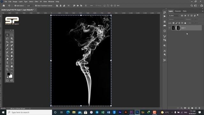This screenshot has height=115, width=204.
Task: Click the white background color swatch
Action: [x=11, y=77]
